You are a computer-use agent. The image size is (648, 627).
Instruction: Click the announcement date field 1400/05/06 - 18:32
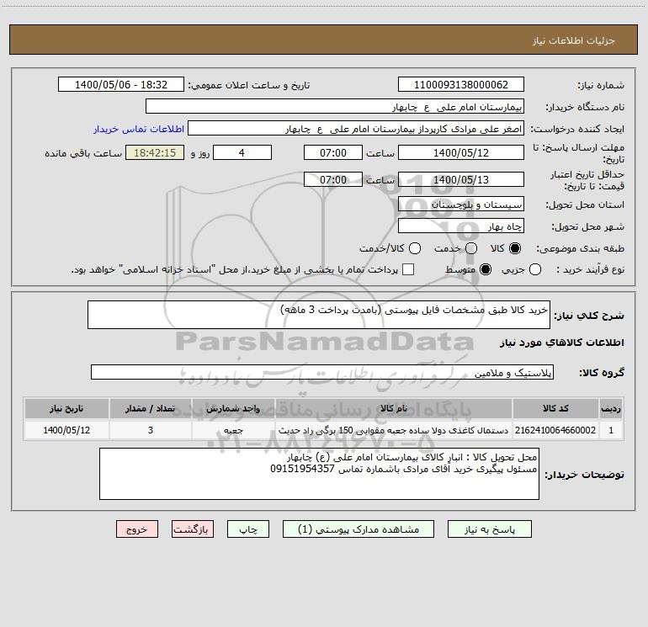pos(120,84)
